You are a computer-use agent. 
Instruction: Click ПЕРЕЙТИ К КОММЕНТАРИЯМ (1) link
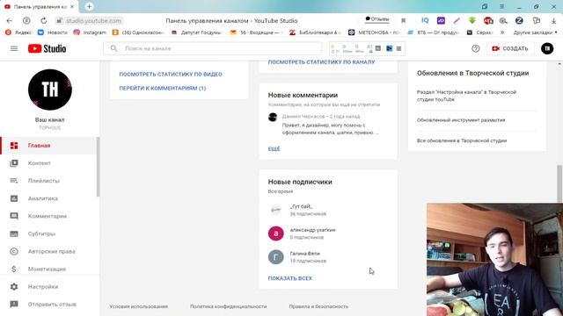pyautogui.click(x=162, y=88)
